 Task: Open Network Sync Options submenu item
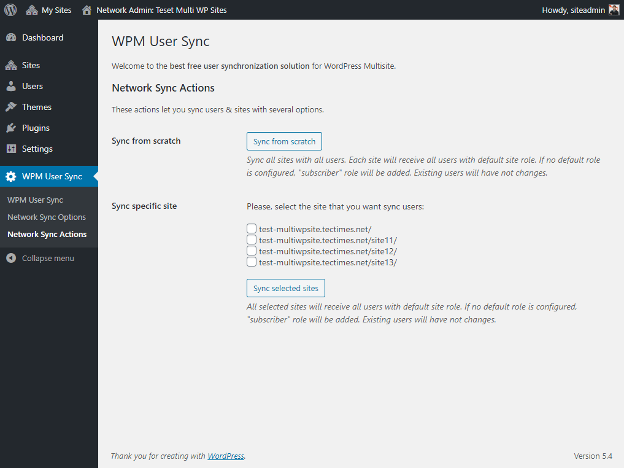pos(47,217)
